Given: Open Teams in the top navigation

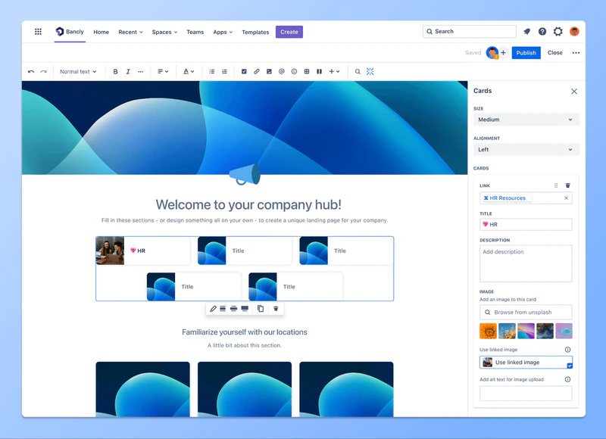Looking at the screenshot, I should 195,32.
